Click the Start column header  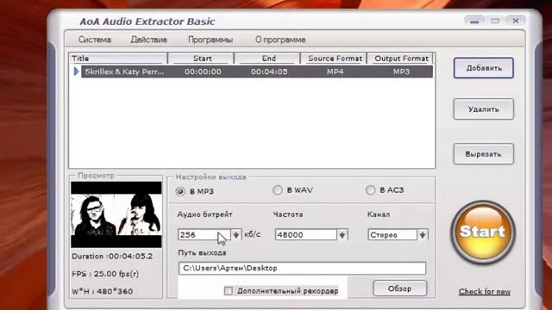tap(202, 59)
